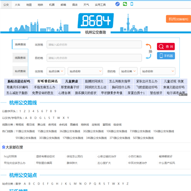
Task: Click the 儿童脾虚 ad link
Action: click(x=72, y=81)
